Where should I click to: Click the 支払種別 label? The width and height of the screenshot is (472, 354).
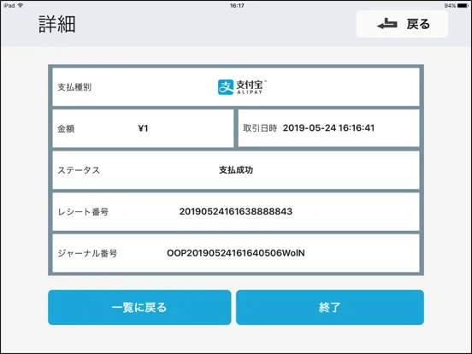tap(74, 87)
